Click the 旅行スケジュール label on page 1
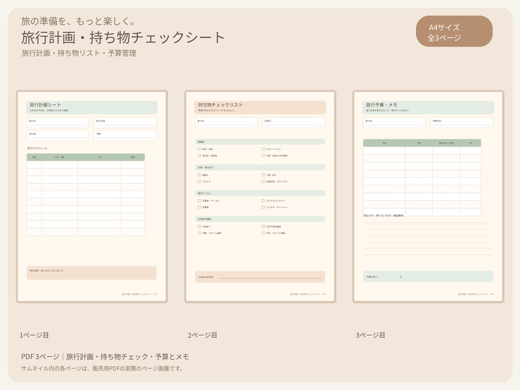520x390 pixels. (x=37, y=148)
